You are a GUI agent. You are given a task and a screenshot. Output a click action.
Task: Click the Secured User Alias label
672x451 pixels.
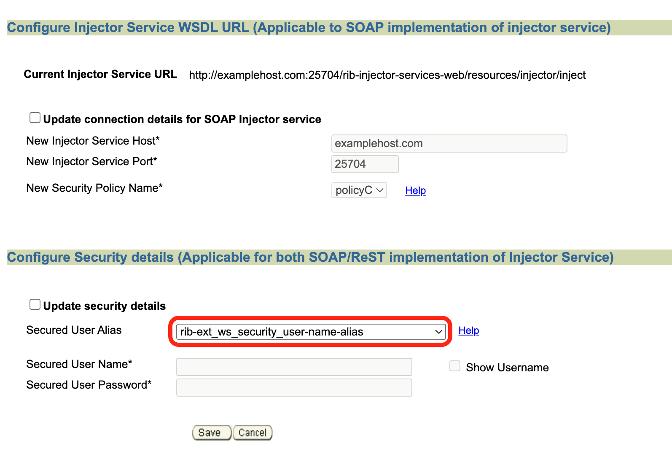74,330
